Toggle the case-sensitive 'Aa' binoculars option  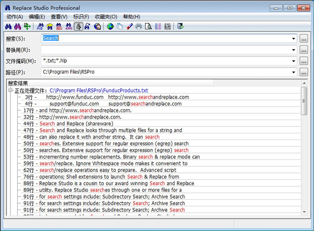(40, 27)
